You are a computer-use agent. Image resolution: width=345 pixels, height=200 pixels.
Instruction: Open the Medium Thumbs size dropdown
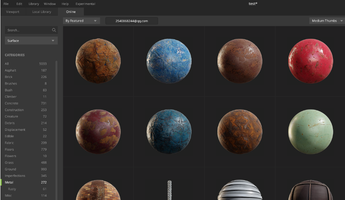click(x=327, y=21)
